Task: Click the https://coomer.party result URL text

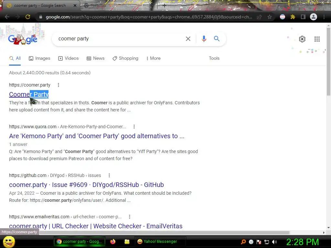Action: point(29,85)
